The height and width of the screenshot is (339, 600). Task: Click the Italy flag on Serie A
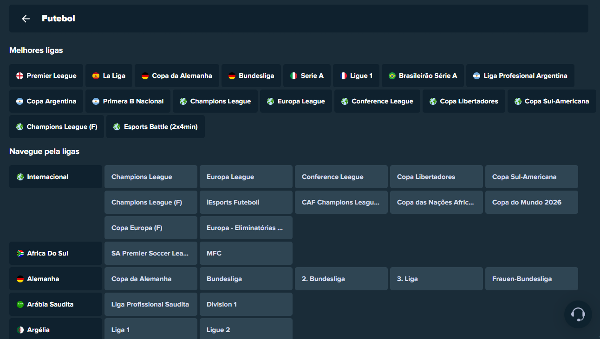point(293,76)
